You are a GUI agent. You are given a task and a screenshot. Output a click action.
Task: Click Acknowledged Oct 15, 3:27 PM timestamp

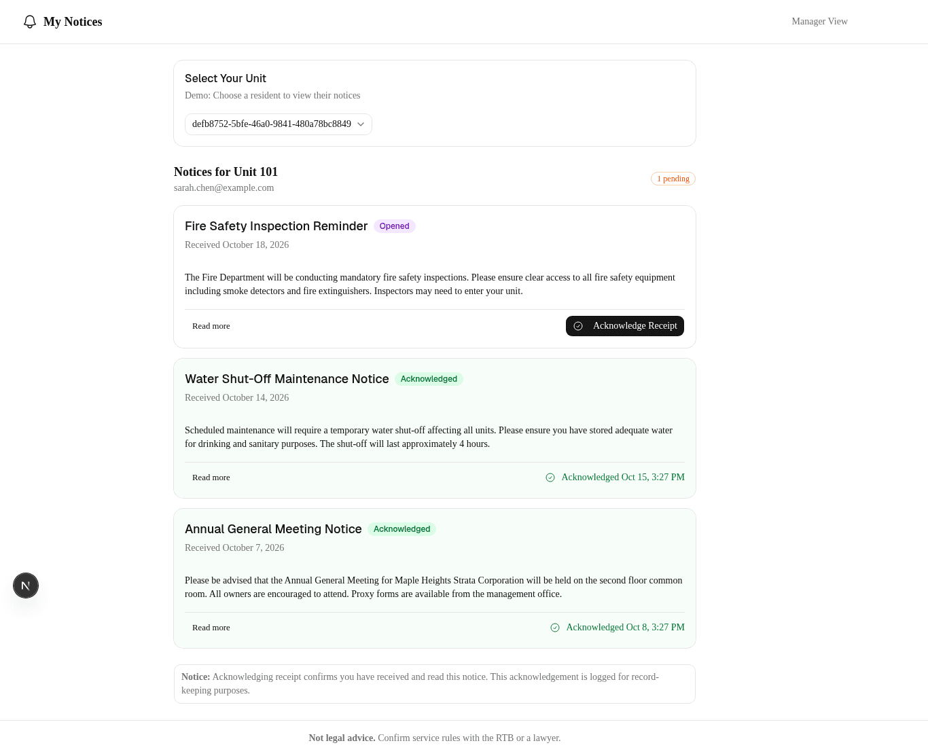(x=623, y=478)
